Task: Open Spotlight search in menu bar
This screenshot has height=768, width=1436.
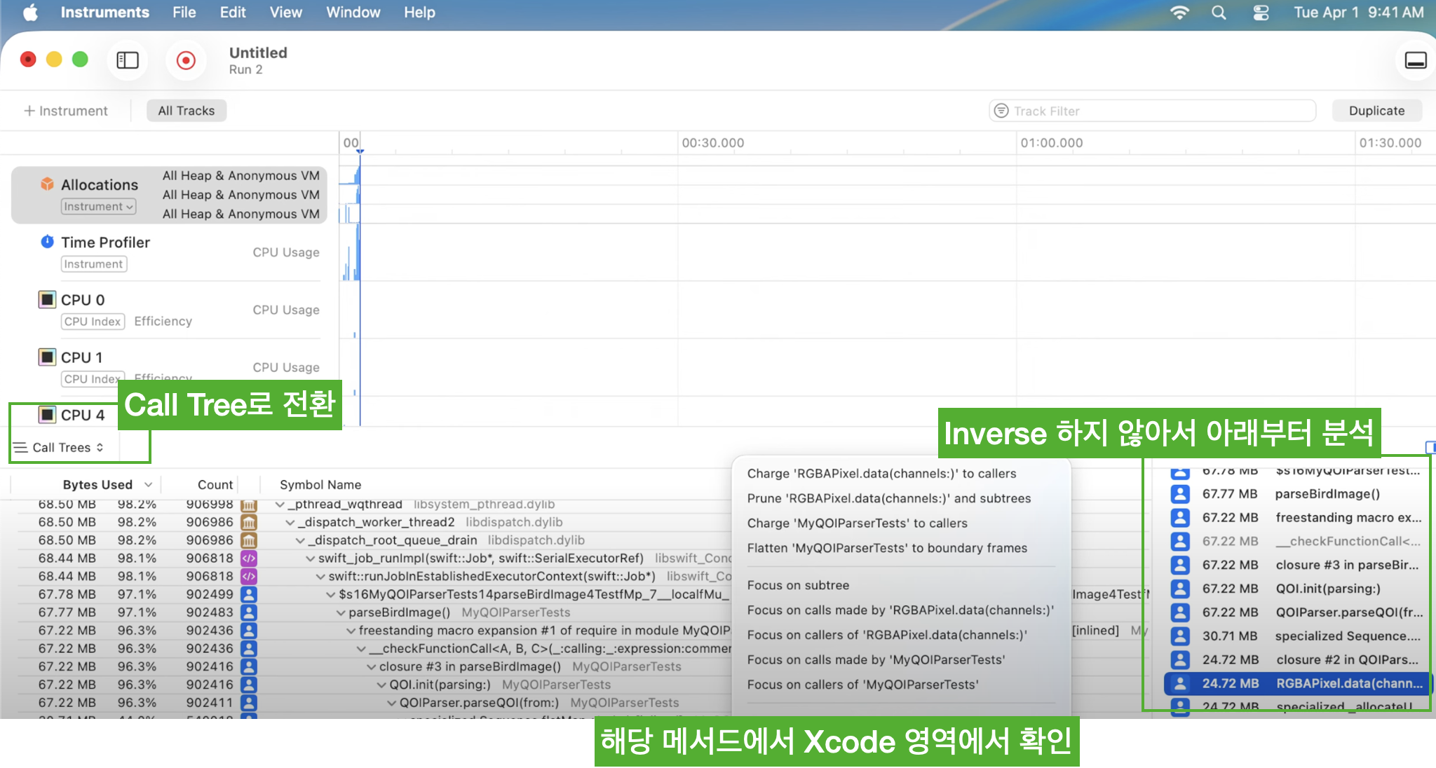Action: click(x=1219, y=13)
